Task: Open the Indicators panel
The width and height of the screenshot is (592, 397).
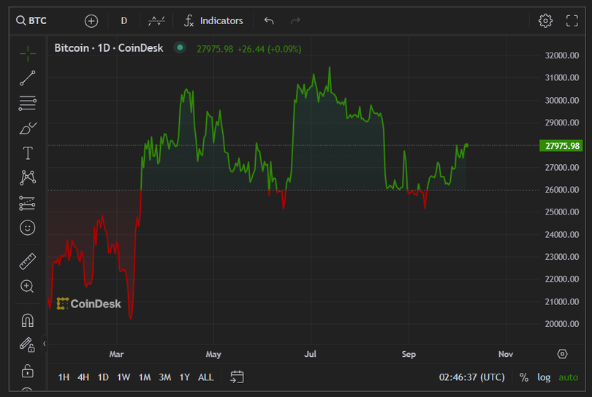Action: [x=213, y=20]
